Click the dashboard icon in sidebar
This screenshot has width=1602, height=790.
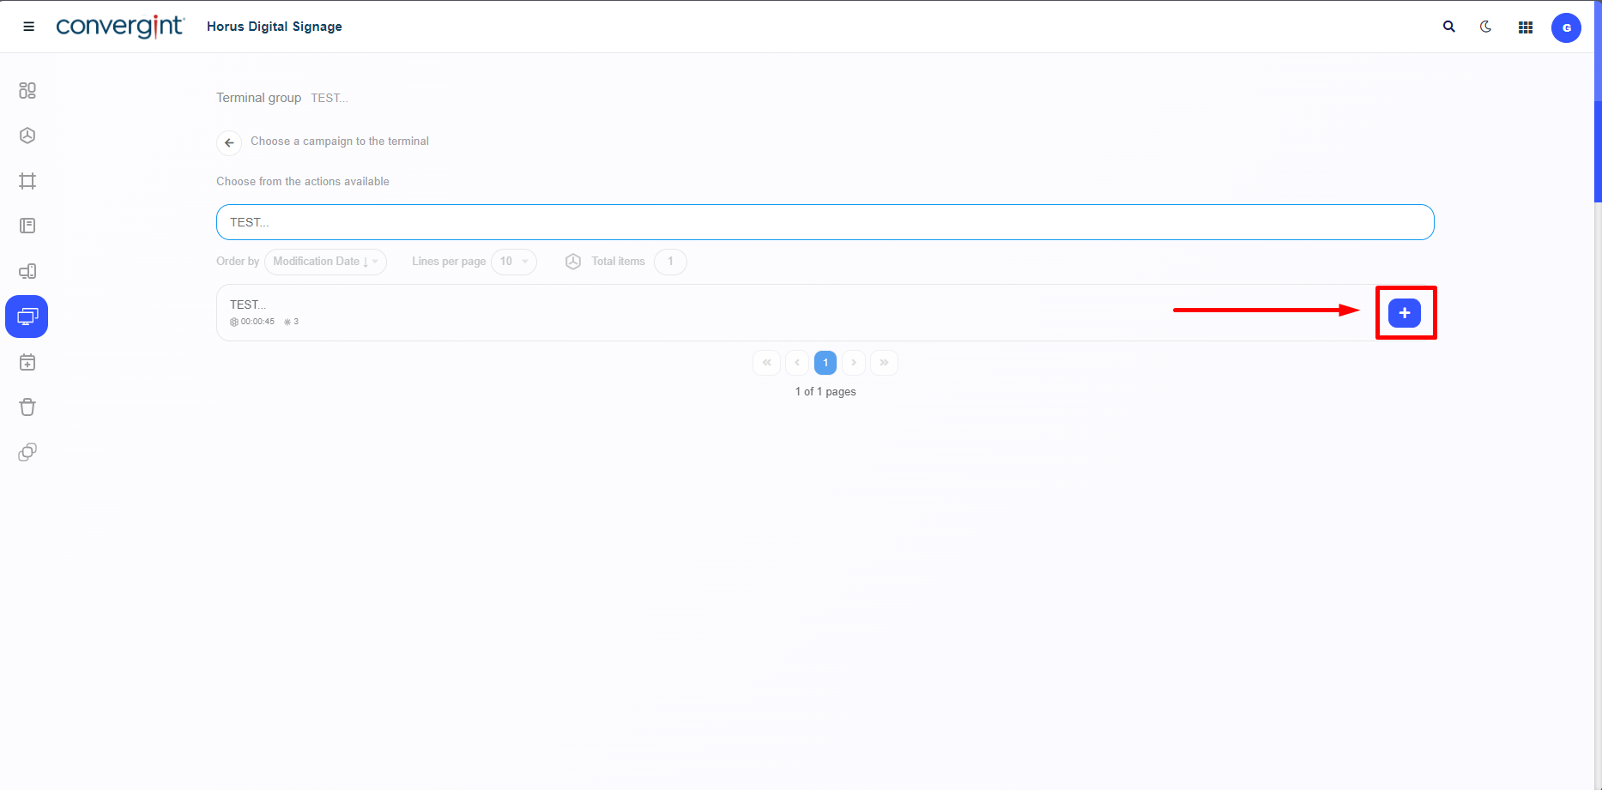point(27,90)
